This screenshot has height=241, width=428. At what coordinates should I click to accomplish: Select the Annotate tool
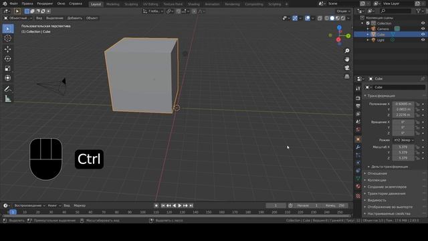point(8,89)
